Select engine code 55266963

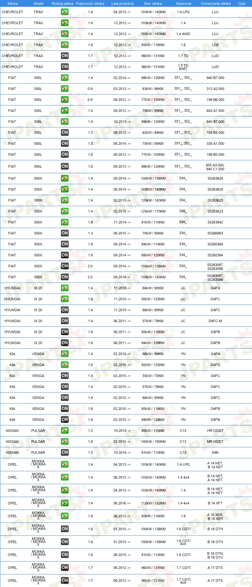point(215,233)
